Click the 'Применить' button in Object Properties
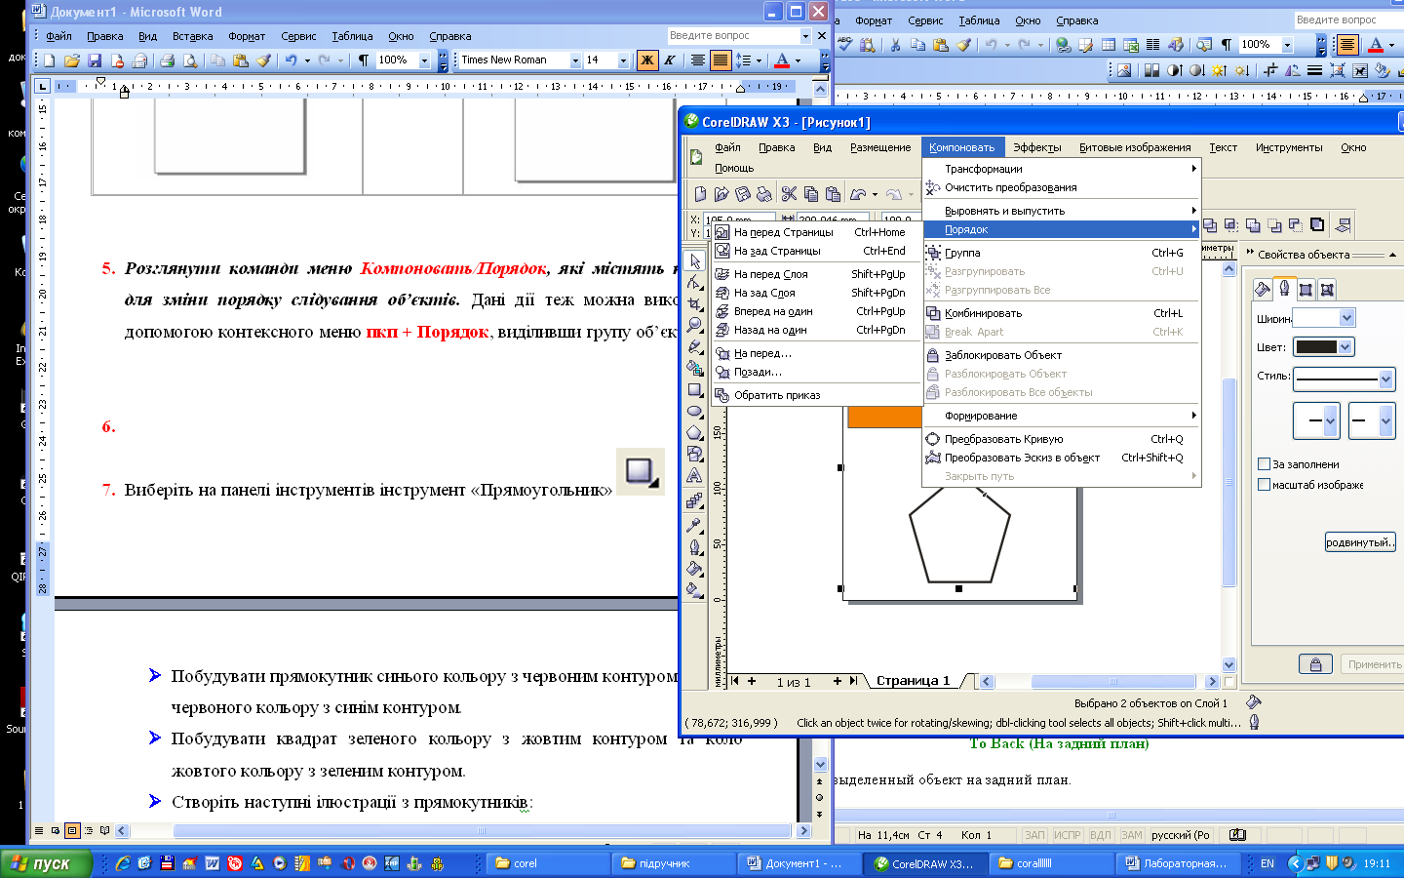Screen dimensions: 1404x878 (x=1375, y=664)
